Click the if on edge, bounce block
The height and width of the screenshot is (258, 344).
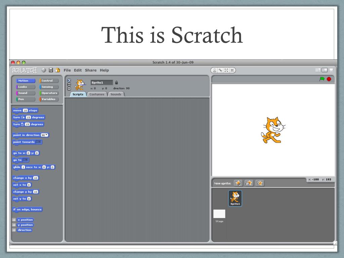(x=28, y=210)
